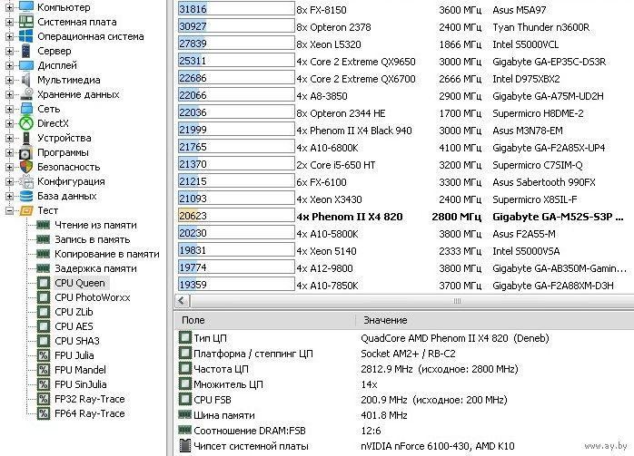Click the Устройства device icon

point(26,138)
